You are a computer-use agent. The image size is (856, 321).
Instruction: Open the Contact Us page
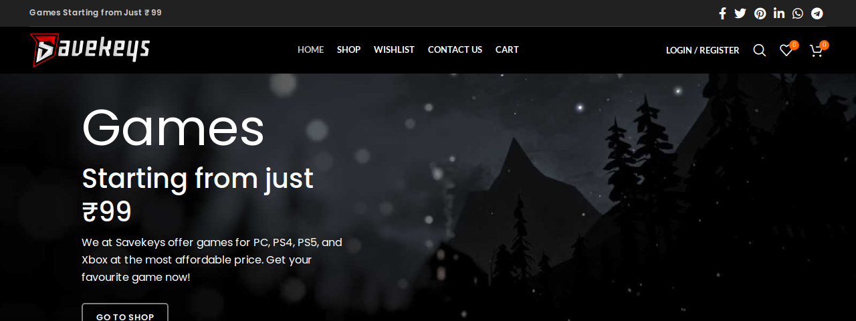pyautogui.click(x=455, y=49)
